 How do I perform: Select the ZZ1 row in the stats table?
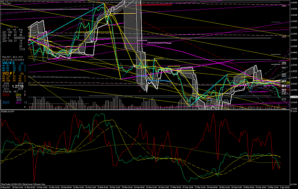click(12, 32)
